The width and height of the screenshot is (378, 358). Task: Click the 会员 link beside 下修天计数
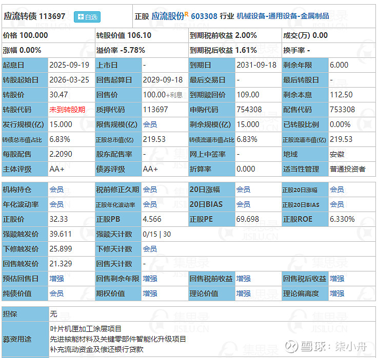point(150,249)
